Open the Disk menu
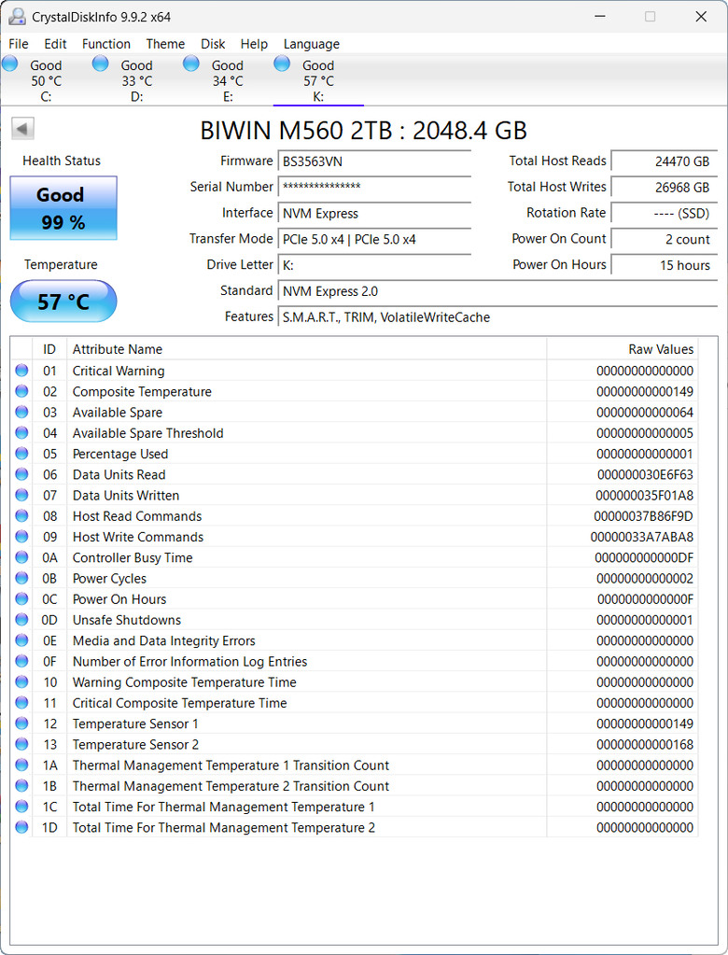The width and height of the screenshot is (728, 955). [x=213, y=44]
